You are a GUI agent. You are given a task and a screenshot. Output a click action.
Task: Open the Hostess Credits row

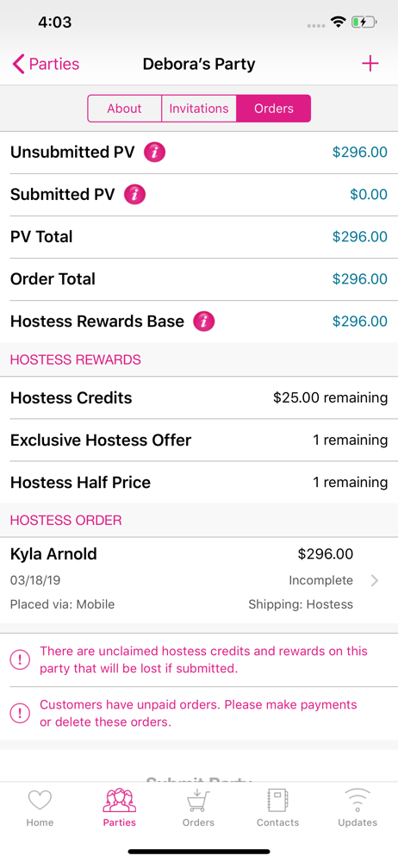pyautogui.click(x=199, y=398)
